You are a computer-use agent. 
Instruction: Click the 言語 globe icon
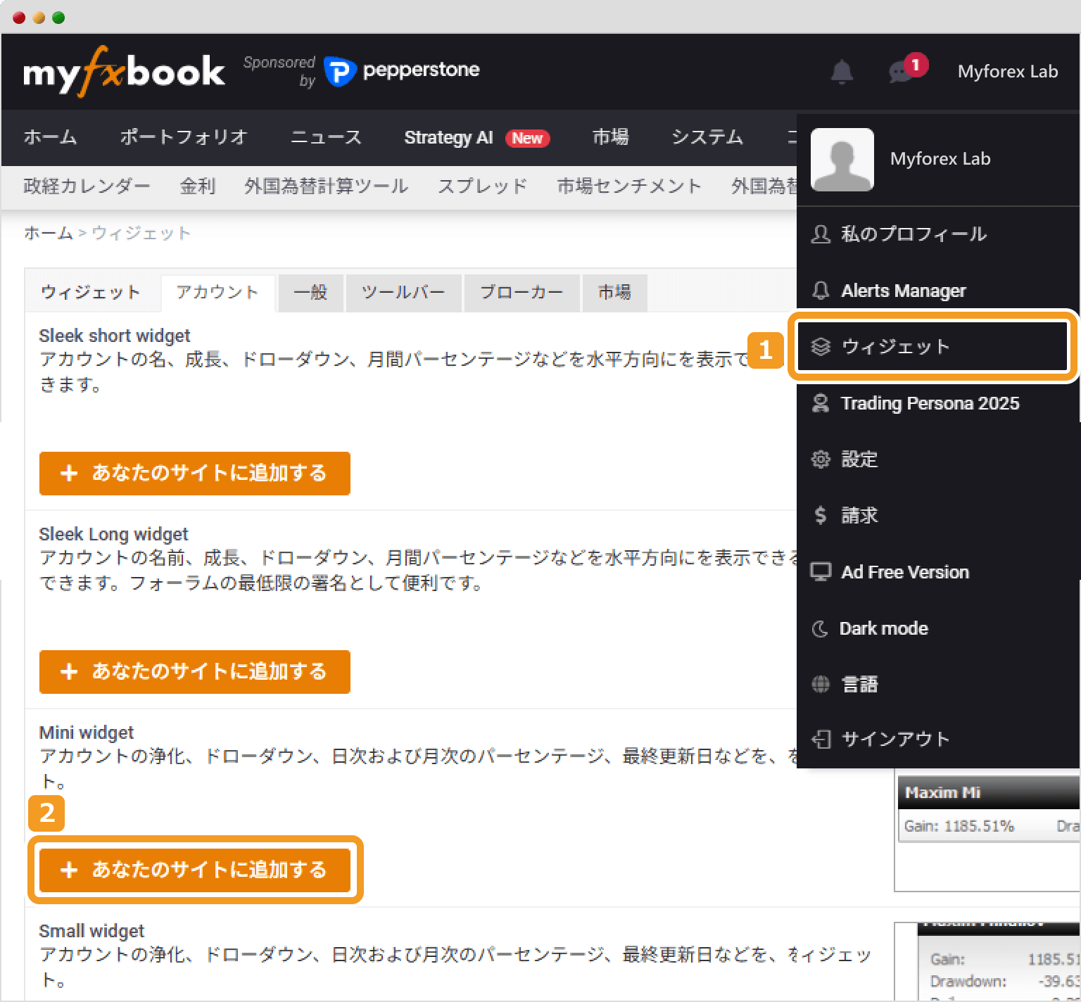[x=821, y=684]
